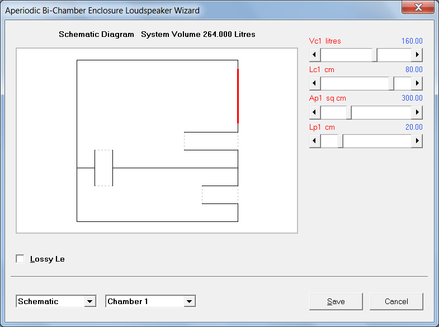
Task: Increase Lc1 cm with right arrow
Action: click(417, 83)
